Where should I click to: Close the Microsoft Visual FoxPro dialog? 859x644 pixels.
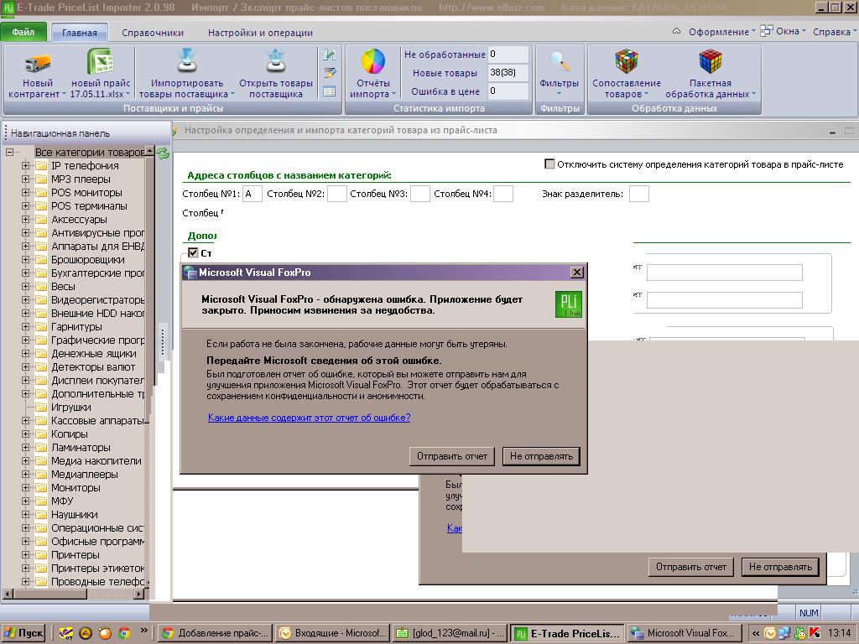click(x=577, y=273)
